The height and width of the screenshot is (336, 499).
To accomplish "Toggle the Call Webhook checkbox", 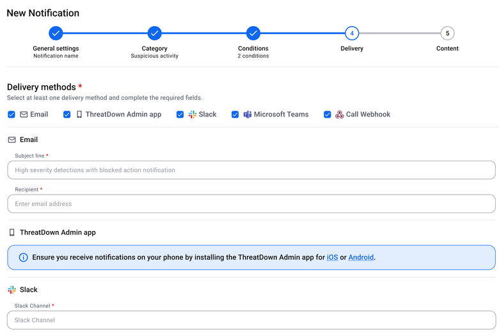I will click(327, 115).
